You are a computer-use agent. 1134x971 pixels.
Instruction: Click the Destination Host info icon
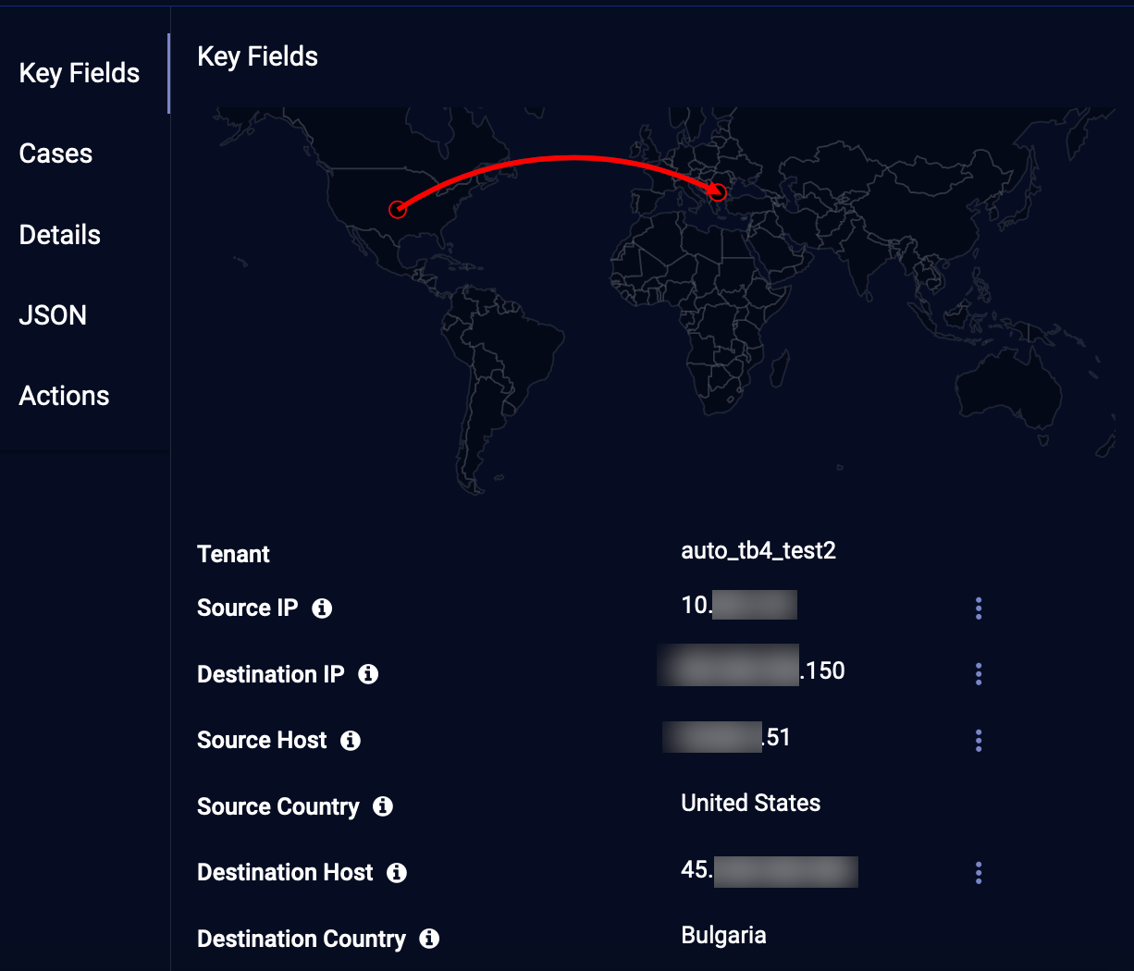(x=397, y=873)
